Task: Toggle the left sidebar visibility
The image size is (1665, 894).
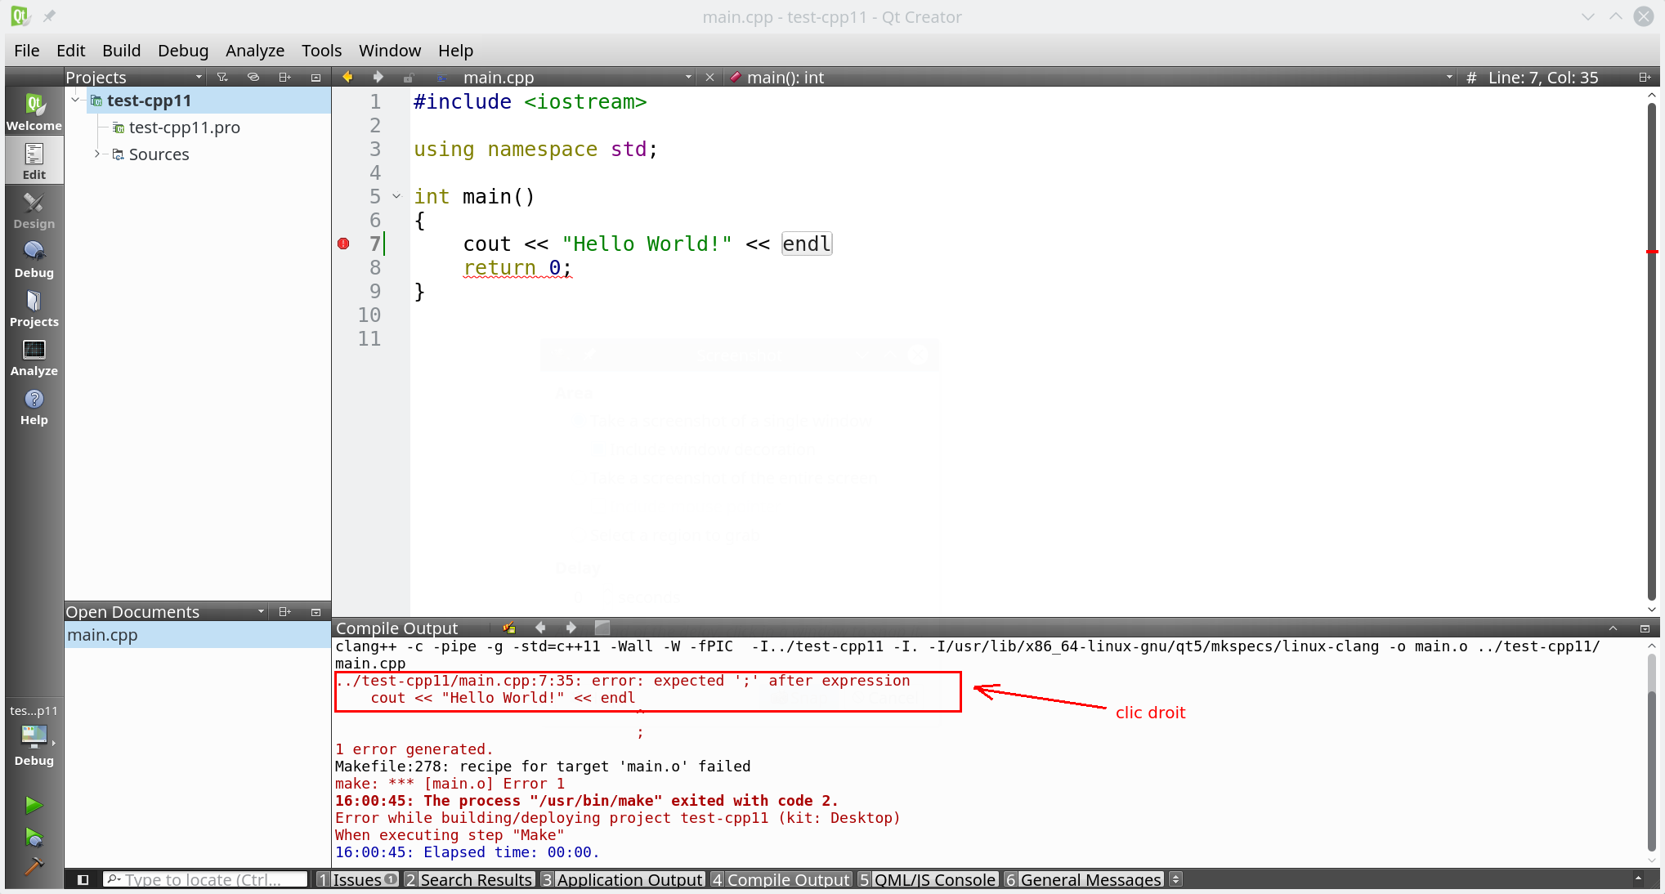Action: 83,879
